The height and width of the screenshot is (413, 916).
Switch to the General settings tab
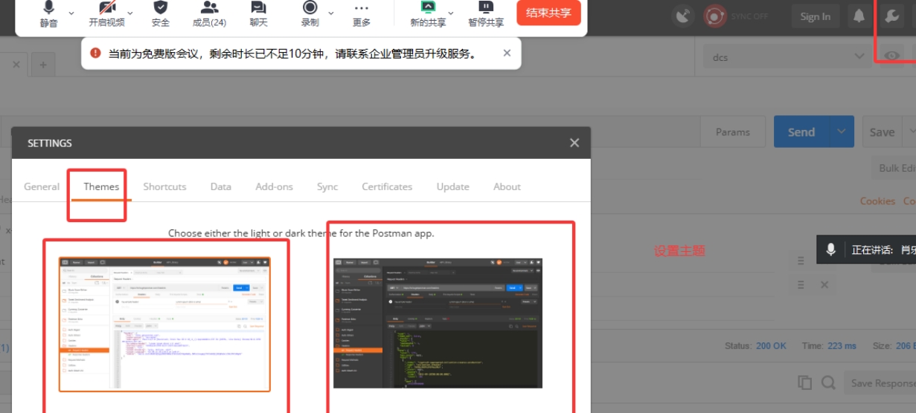click(42, 186)
